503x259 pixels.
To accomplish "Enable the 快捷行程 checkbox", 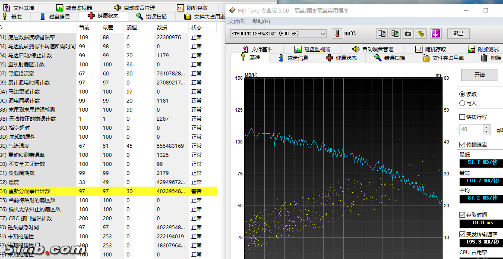I will (x=462, y=117).
